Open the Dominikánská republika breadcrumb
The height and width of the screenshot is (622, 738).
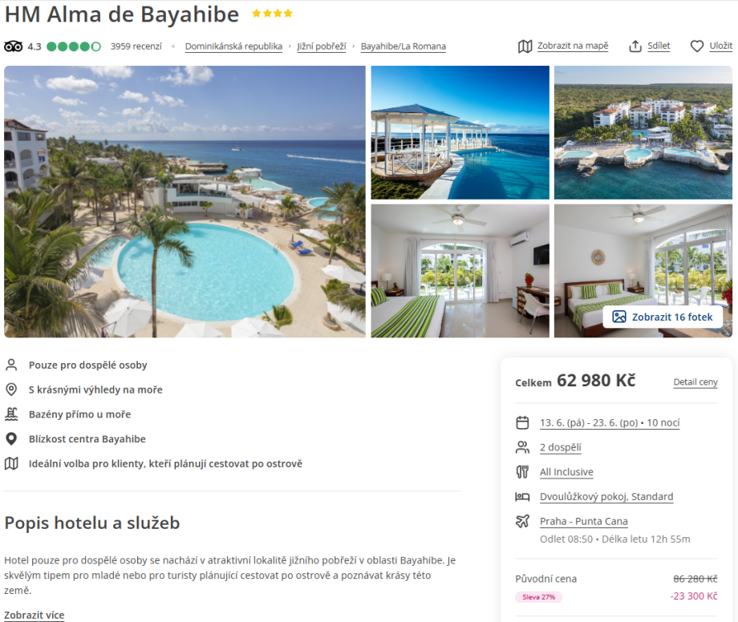click(233, 46)
